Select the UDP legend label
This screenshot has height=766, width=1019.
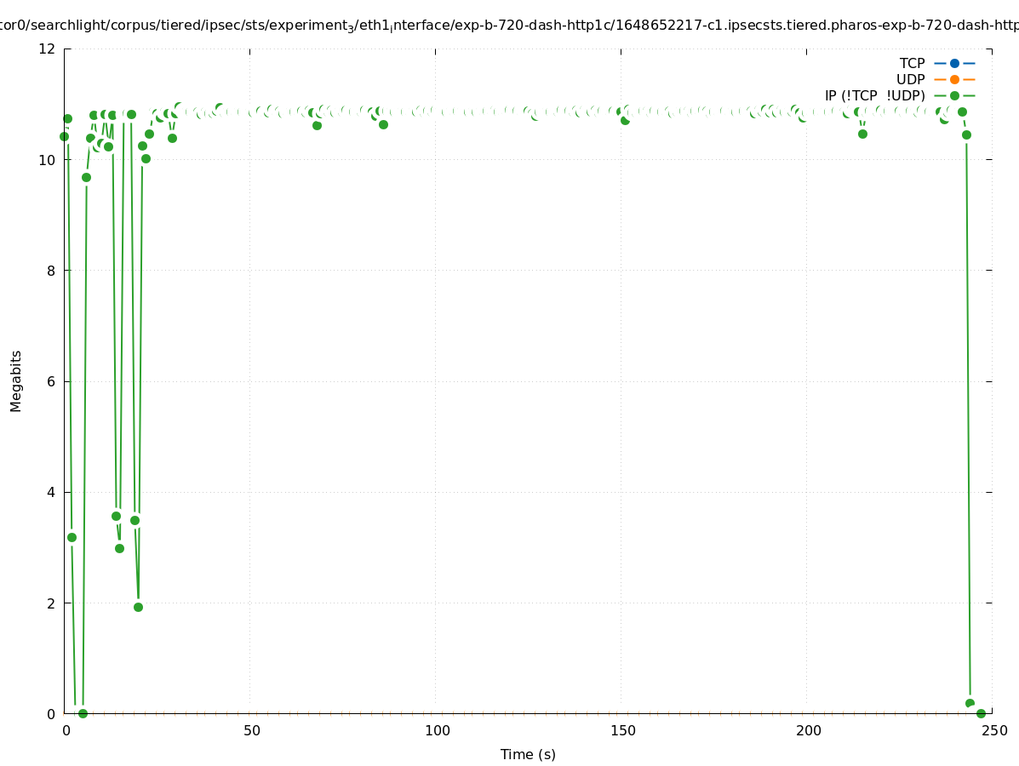click(910, 79)
